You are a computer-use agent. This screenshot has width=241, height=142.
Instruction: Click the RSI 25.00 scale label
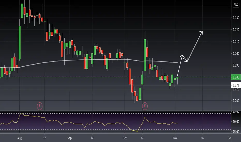point(236,132)
